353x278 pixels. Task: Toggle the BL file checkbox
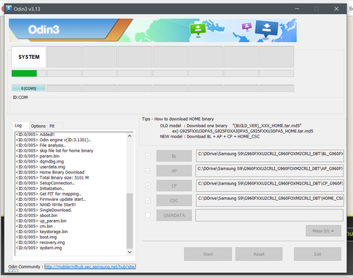pos(148,156)
